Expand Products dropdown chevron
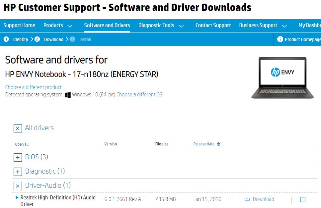Image resolution: width=321 pixels, height=208 pixels. click(70, 26)
